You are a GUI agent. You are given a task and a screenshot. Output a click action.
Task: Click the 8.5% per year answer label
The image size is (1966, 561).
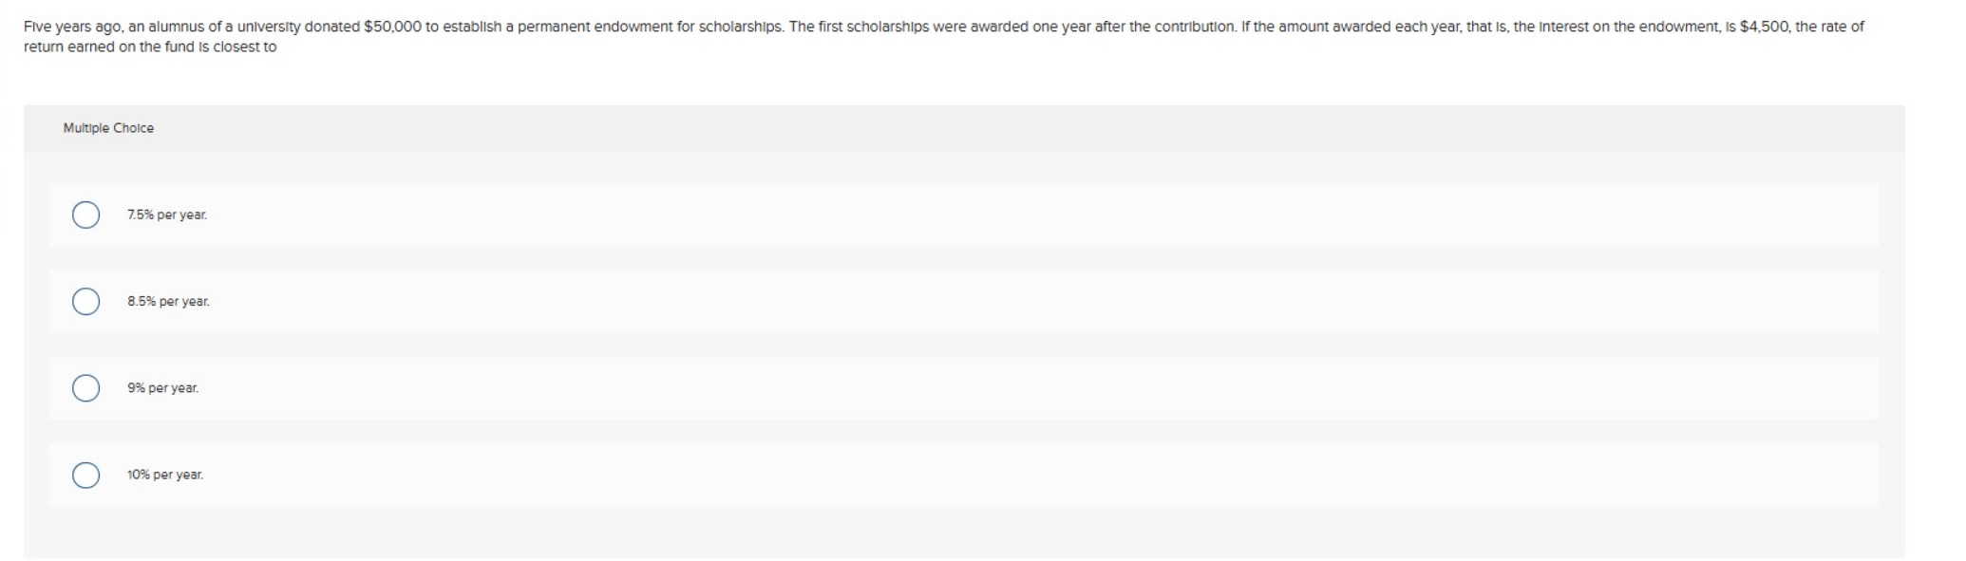click(x=168, y=301)
